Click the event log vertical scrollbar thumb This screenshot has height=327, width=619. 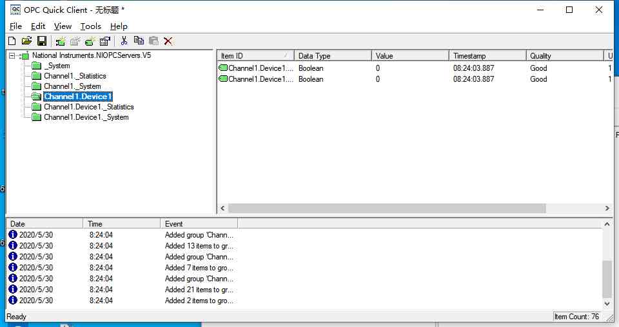(607, 279)
